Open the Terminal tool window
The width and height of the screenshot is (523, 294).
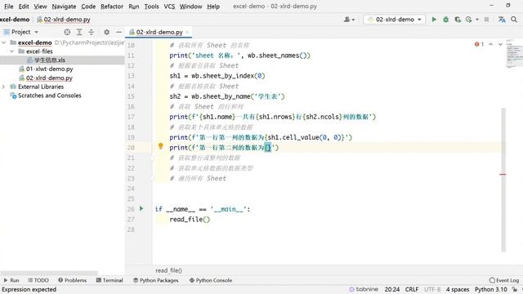(x=110, y=280)
